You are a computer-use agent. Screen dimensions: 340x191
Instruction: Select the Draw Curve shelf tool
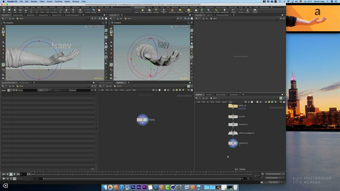pyautogui.click(x=54, y=10)
